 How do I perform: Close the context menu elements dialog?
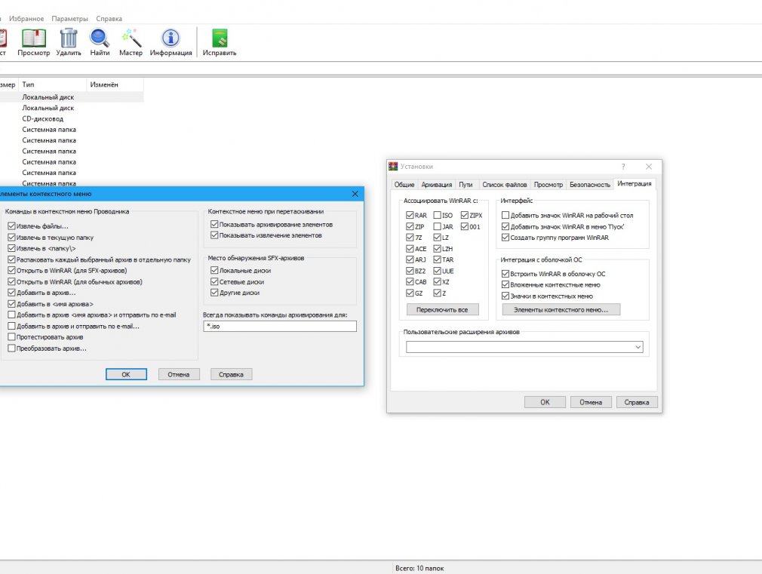point(355,193)
